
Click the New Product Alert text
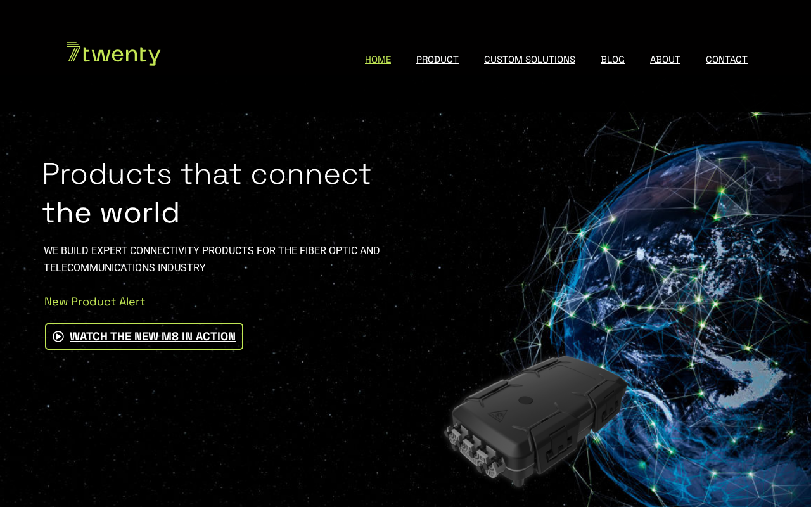pos(94,302)
